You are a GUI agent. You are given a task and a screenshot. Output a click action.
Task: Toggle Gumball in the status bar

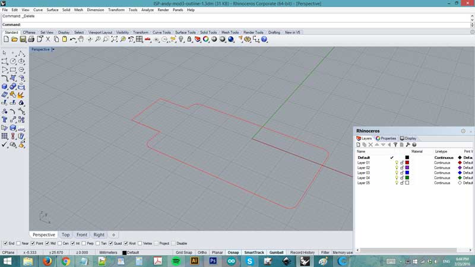(x=276, y=253)
